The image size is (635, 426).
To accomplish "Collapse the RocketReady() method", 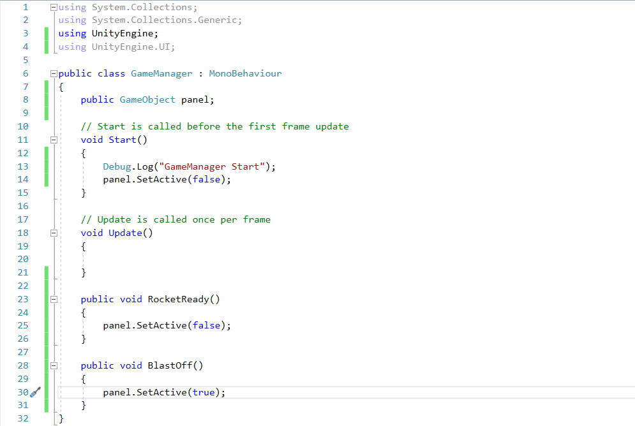I will tap(54, 299).
